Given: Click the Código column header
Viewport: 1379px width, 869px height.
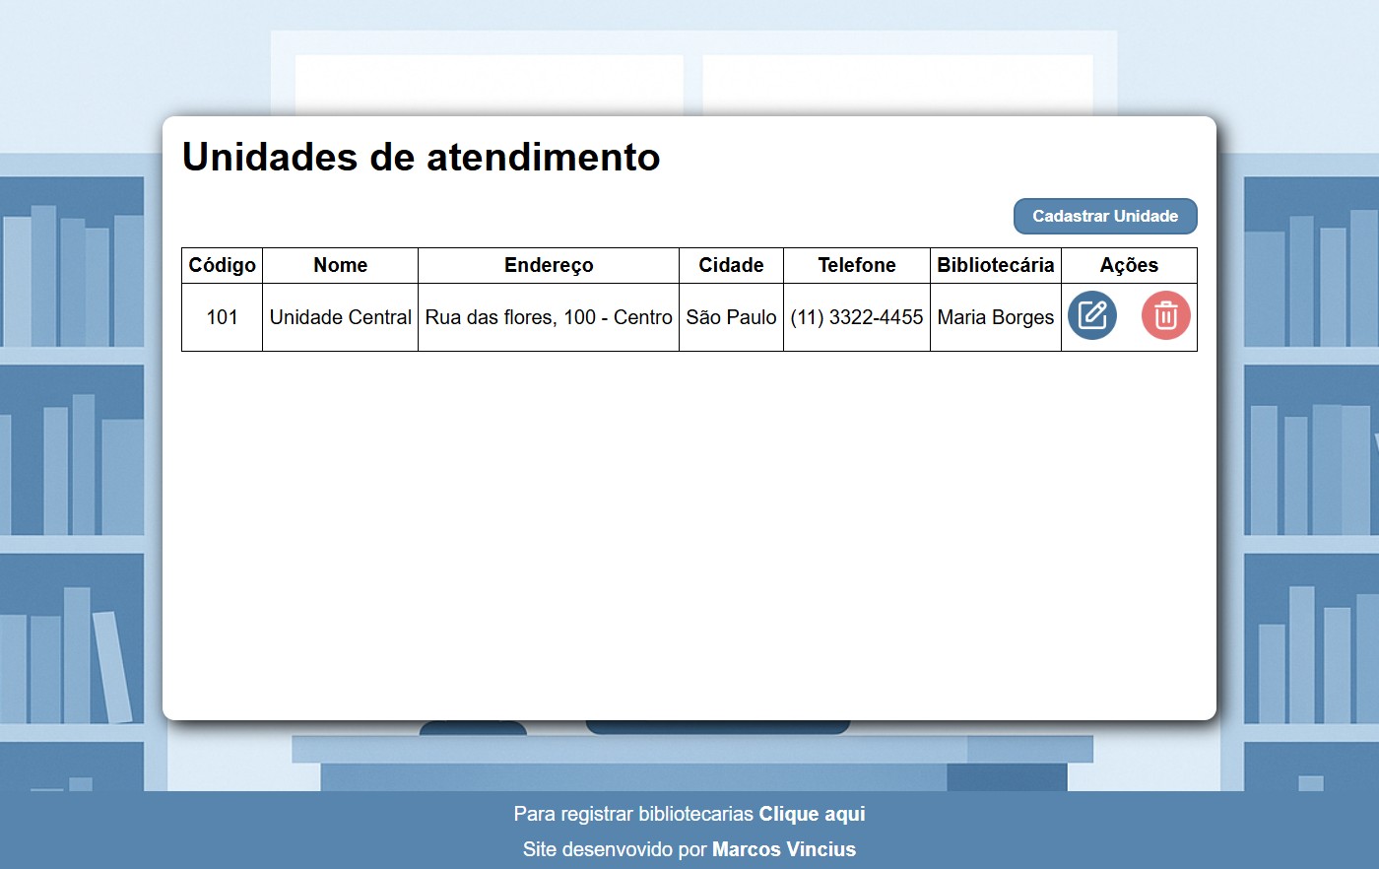Looking at the screenshot, I should 222,265.
